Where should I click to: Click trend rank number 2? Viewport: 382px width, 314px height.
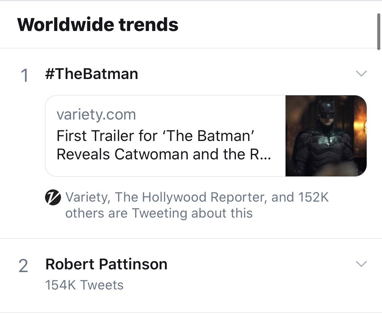coord(24,266)
